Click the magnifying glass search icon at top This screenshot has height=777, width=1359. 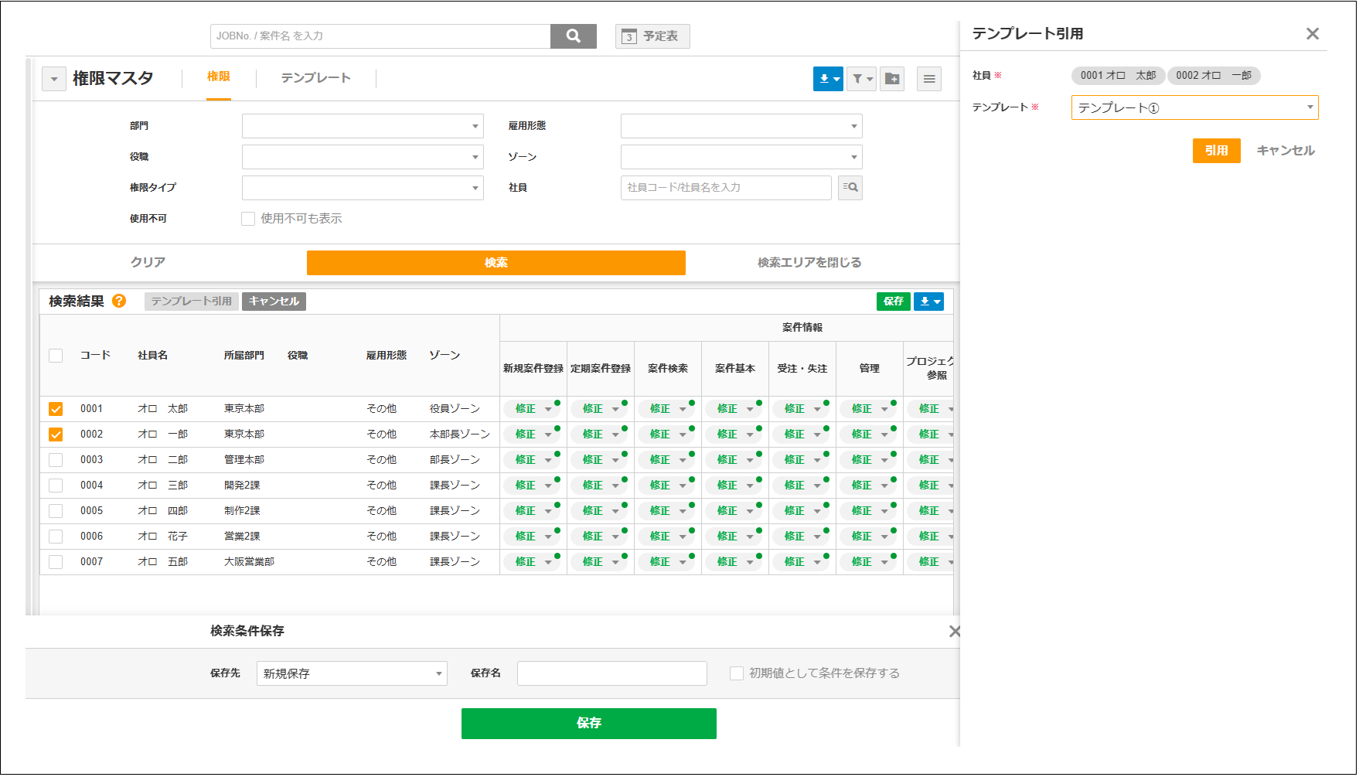574,36
